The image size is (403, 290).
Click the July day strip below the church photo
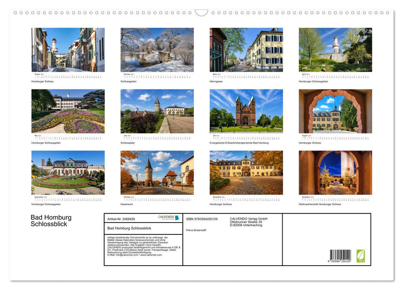246,138
